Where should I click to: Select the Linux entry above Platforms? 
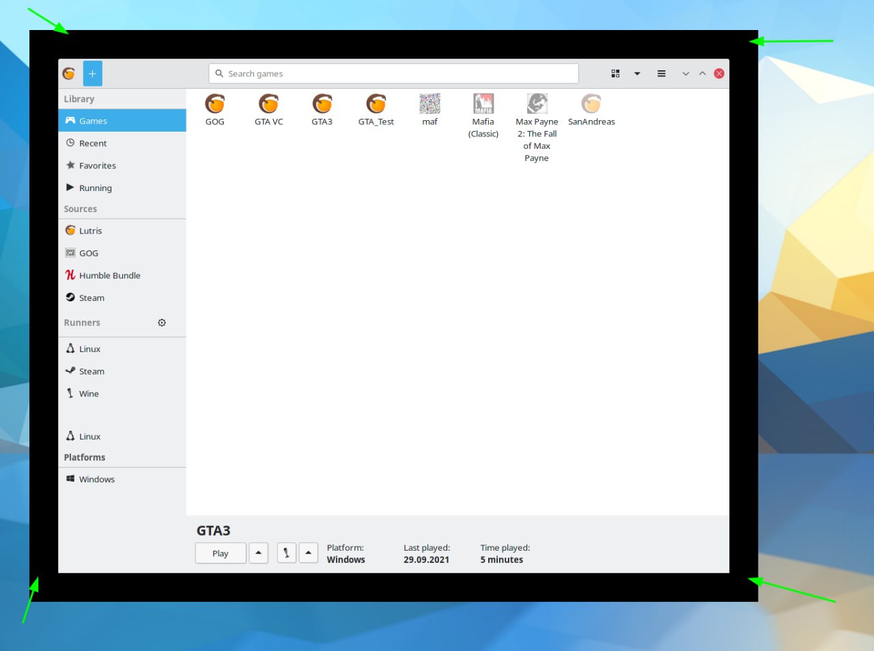pyautogui.click(x=122, y=436)
